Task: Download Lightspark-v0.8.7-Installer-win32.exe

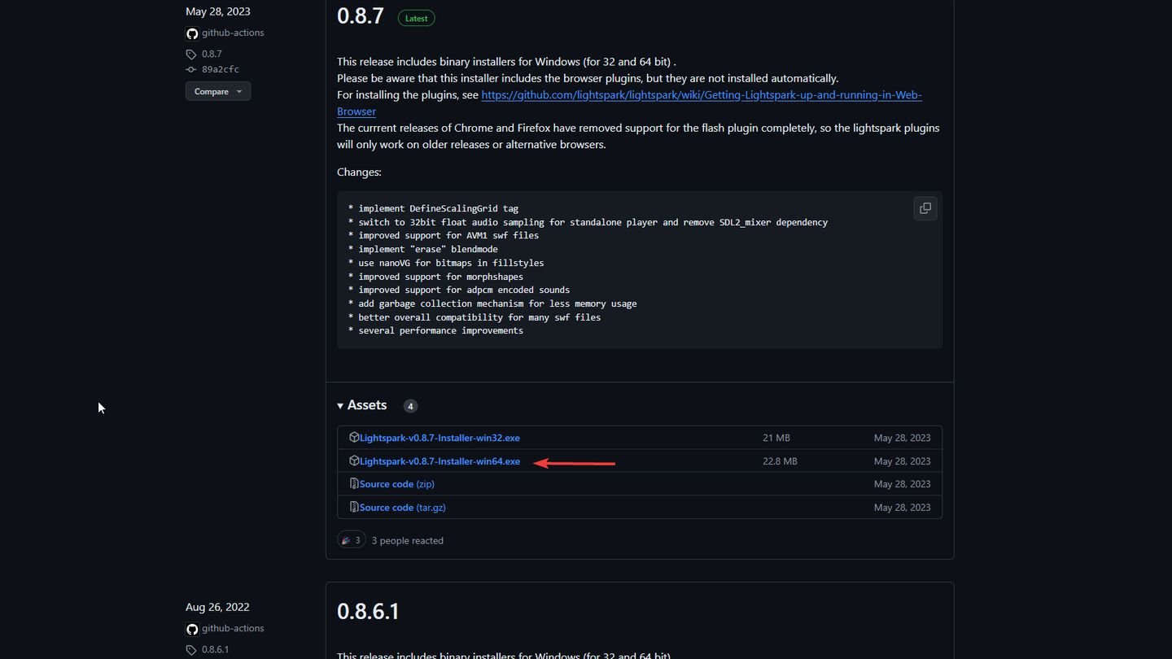Action: 439,438
